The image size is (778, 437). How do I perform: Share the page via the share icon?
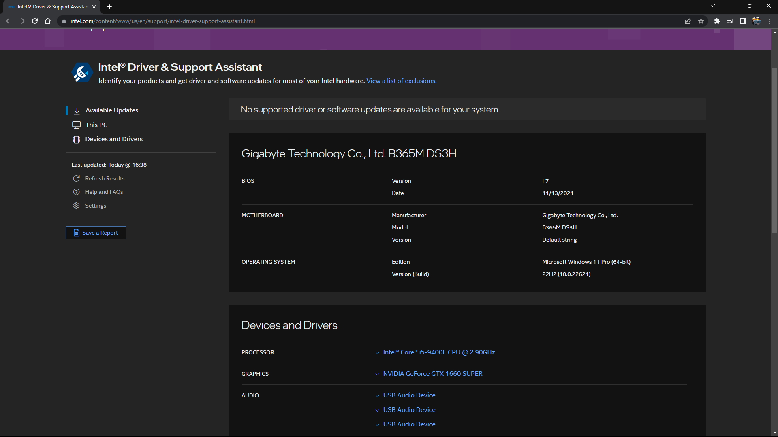(688, 21)
